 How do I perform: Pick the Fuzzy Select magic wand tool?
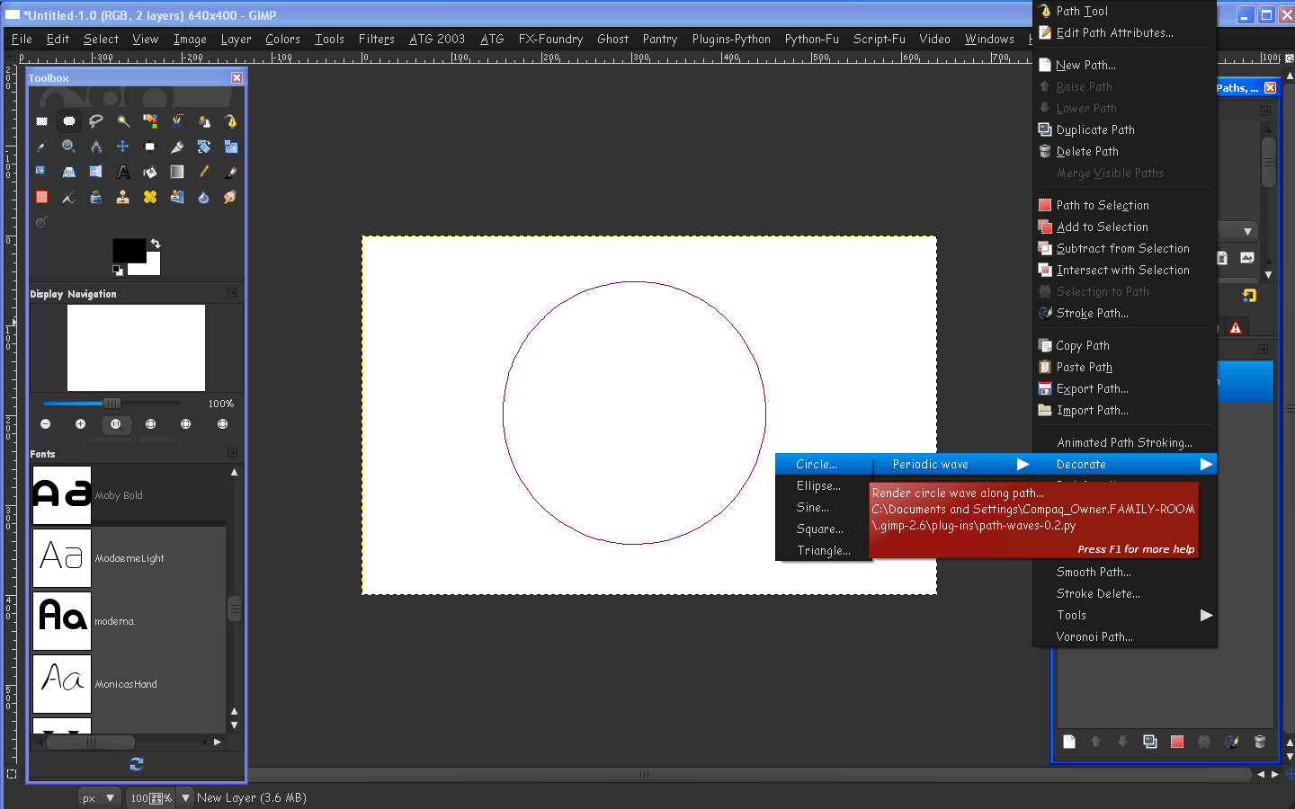(x=123, y=121)
